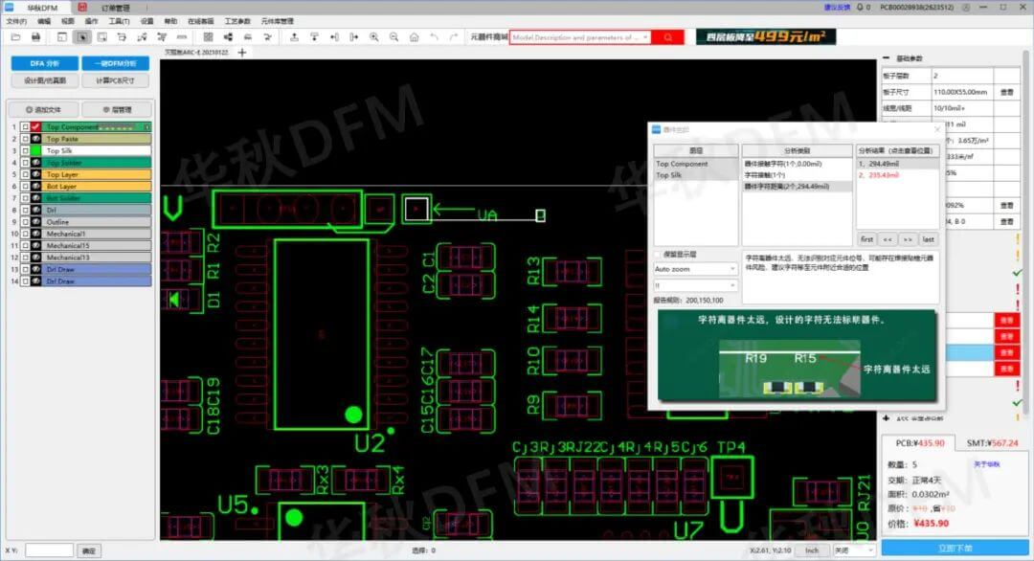Toggle checkbox for Top Paste layer
The image size is (1034, 561).
point(25,139)
